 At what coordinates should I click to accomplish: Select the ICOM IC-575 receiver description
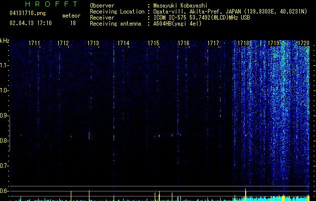point(201,18)
